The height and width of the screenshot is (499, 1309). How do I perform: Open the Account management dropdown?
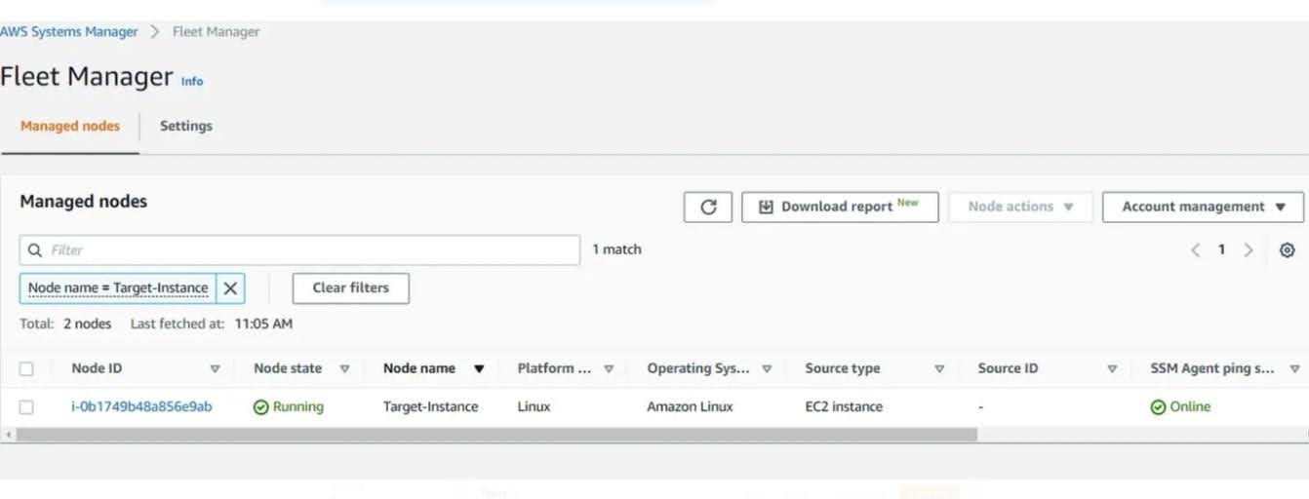[1203, 207]
